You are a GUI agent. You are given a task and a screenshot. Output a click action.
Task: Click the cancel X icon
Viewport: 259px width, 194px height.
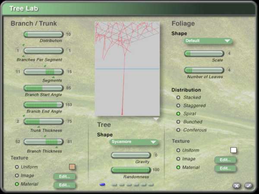[x=237, y=186]
